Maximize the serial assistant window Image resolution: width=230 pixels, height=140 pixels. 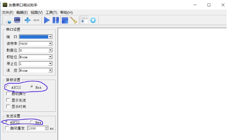click(x=209, y=5)
